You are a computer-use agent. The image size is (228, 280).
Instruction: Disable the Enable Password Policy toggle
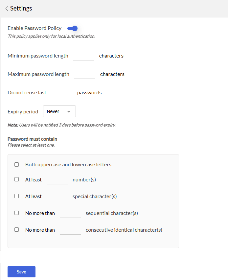[73, 28]
